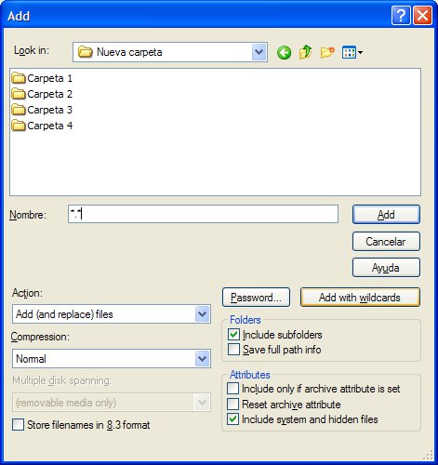
Task: Click Add with wildcards button
Action: [360, 298]
